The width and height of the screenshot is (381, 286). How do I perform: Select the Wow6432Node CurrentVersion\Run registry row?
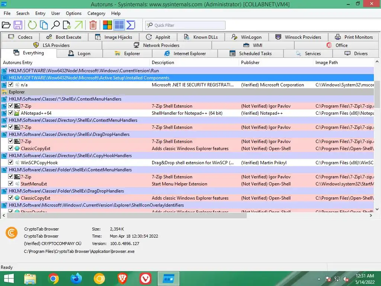pyautogui.click(x=187, y=71)
